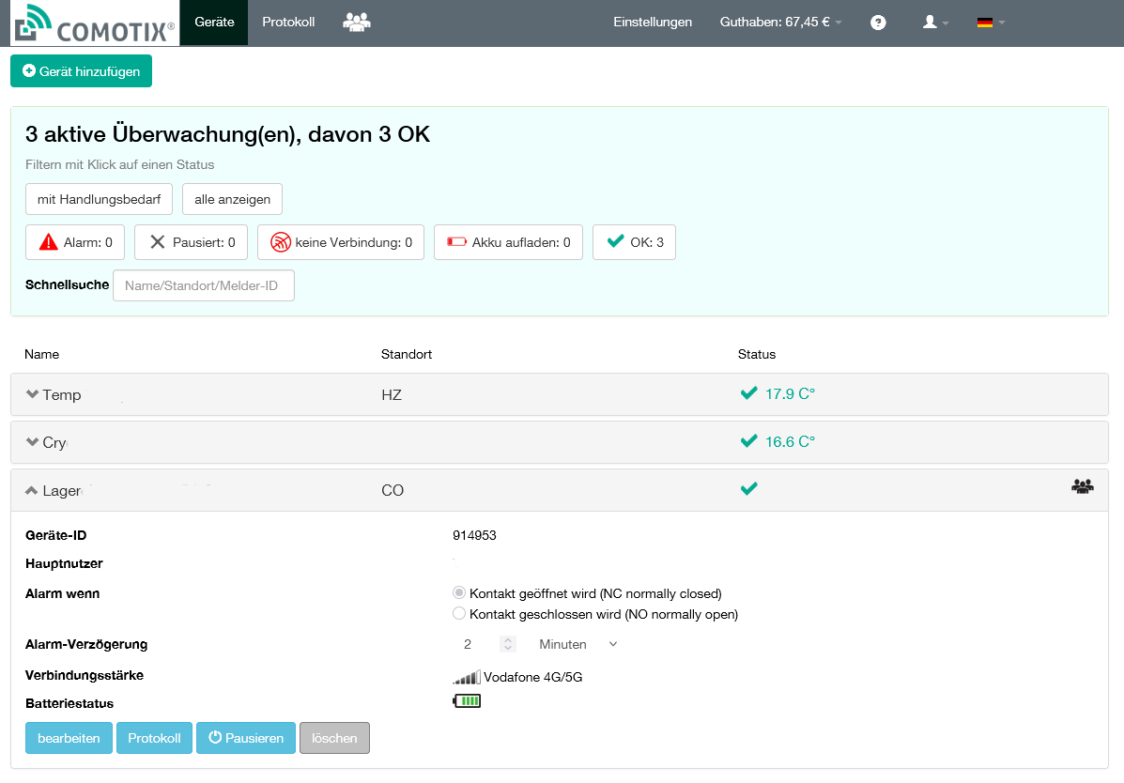
Task: Click the help question mark icon
Action: click(x=878, y=23)
